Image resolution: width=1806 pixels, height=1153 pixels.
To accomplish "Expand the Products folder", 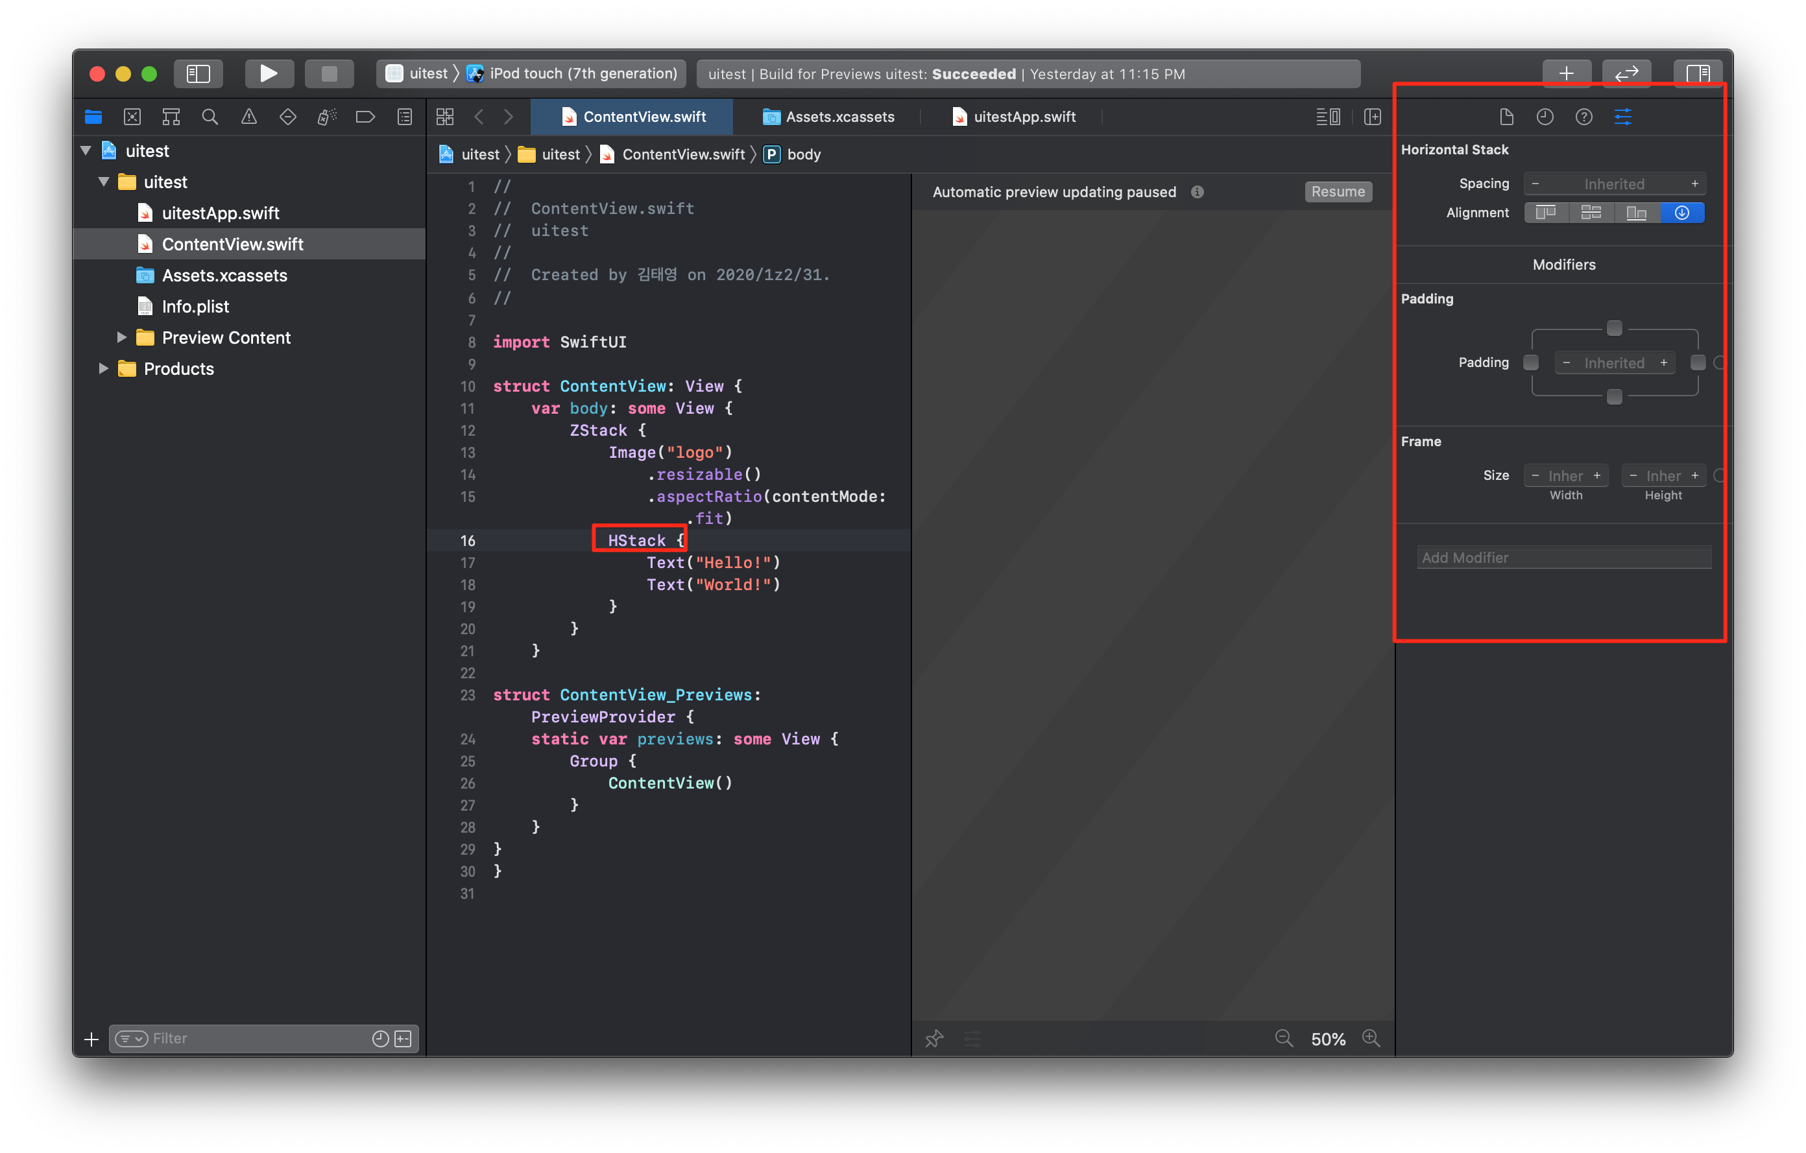I will [104, 369].
